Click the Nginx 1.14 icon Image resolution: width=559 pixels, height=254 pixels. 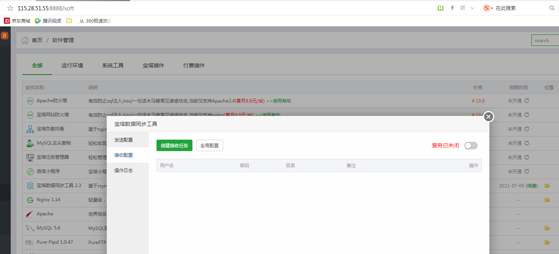click(30, 200)
